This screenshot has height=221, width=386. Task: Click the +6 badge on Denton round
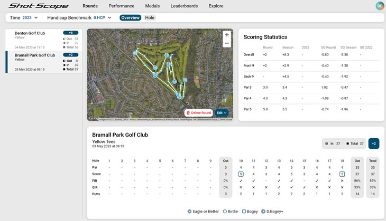[x=71, y=33]
